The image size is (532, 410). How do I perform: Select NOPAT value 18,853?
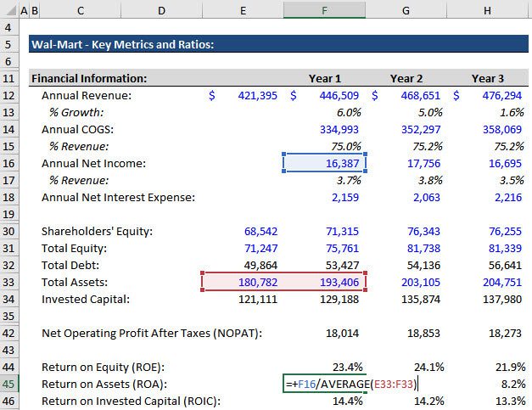[x=423, y=333]
